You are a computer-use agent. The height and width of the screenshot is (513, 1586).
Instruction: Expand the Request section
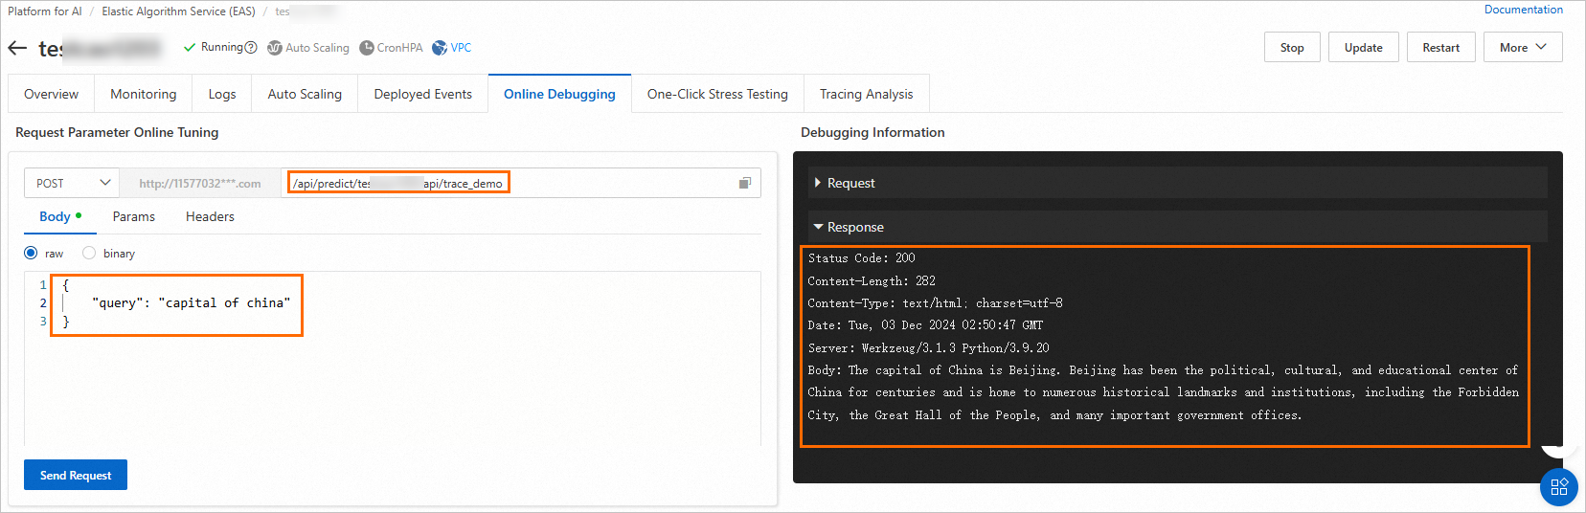click(x=818, y=183)
